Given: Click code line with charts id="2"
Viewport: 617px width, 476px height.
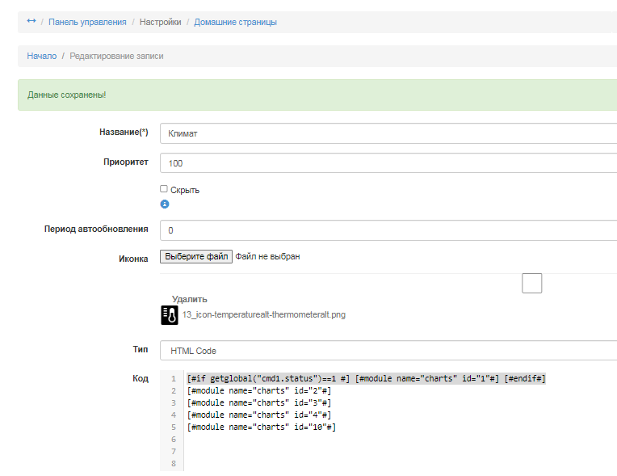Looking at the screenshot, I should coord(258,391).
